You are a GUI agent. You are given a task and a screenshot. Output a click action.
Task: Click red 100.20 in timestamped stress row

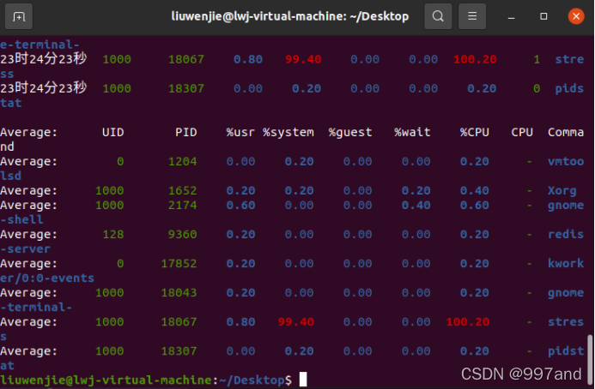pos(475,59)
